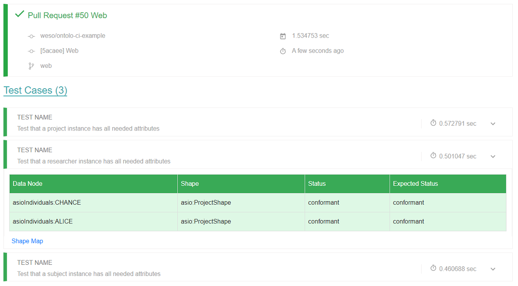Image resolution: width=518 pixels, height=286 pixels.
Task: Click the branch icon next to web
Action: pyautogui.click(x=31, y=66)
